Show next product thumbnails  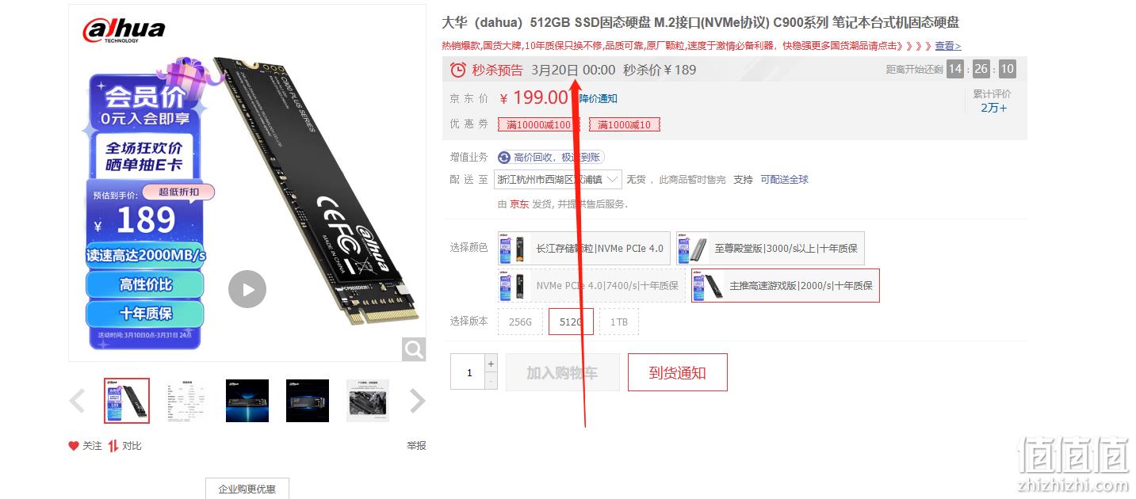[418, 401]
